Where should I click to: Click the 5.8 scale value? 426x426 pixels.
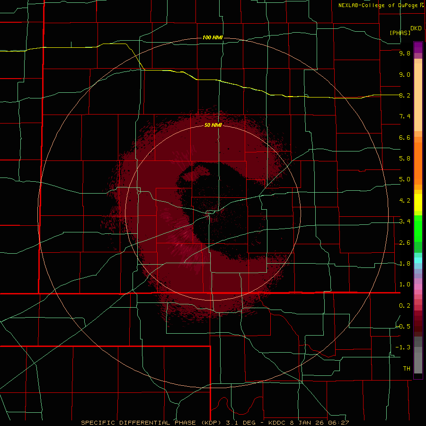click(x=405, y=159)
